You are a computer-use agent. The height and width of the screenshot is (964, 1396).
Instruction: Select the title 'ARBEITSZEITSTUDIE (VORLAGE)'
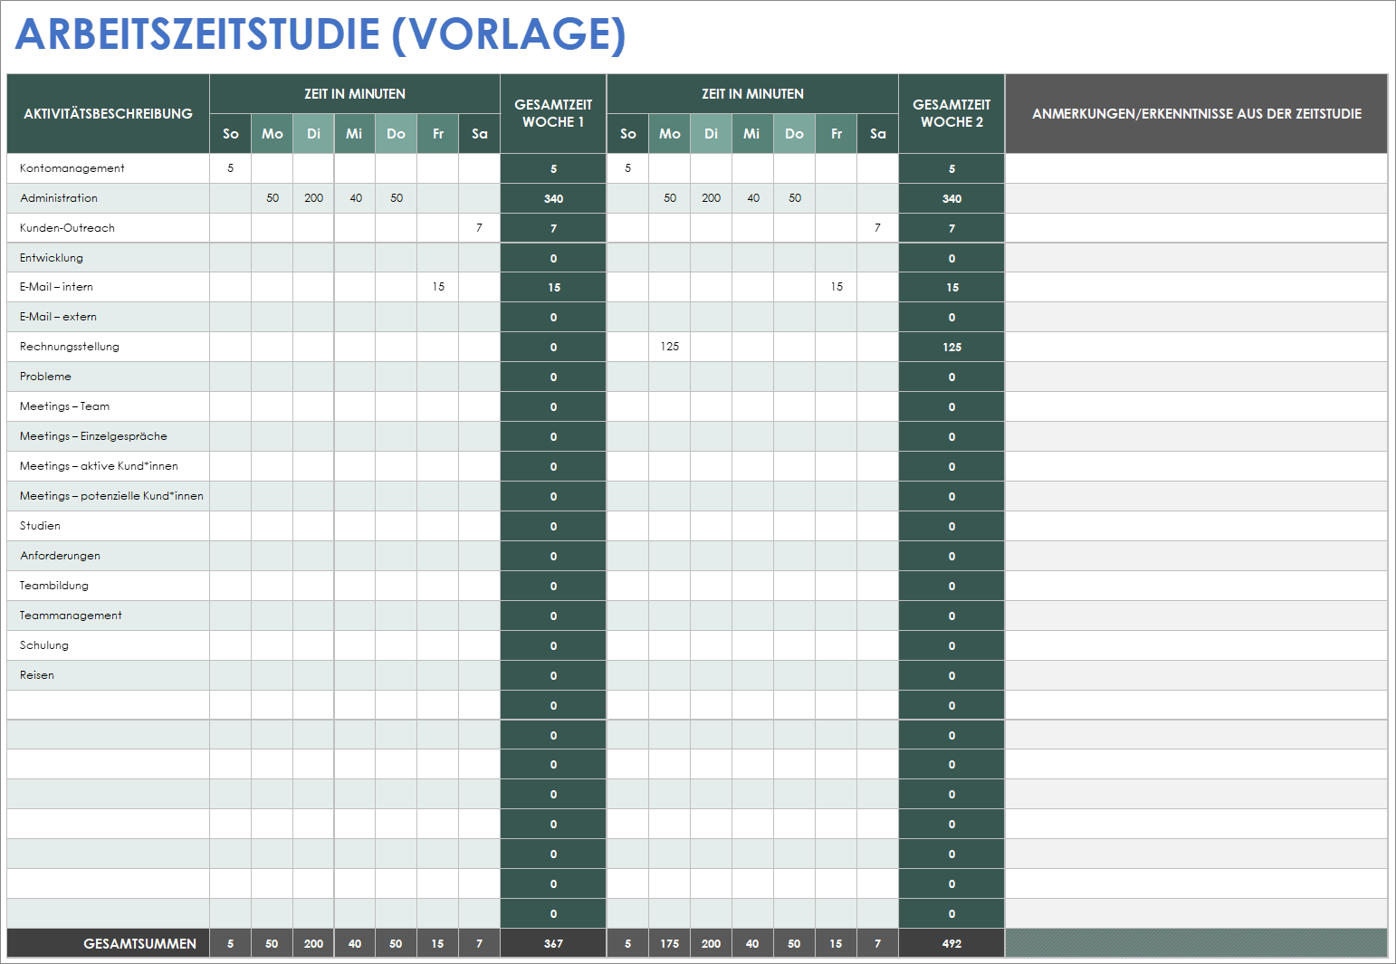320,34
